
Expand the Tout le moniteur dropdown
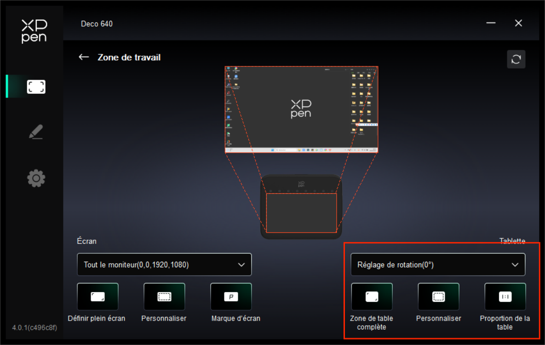pyautogui.click(x=164, y=264)
